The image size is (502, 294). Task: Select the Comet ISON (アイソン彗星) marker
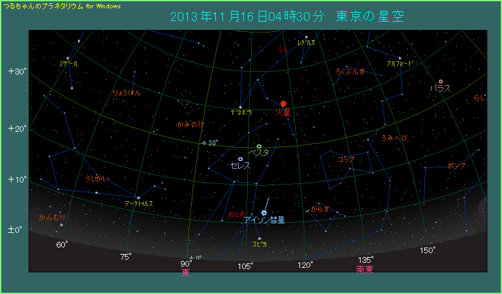click(x=264, y=213)
